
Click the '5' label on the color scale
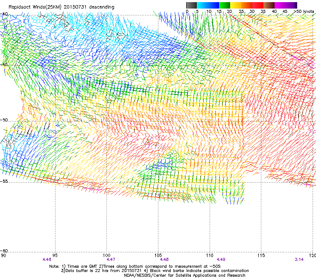(x=197, y=12)
